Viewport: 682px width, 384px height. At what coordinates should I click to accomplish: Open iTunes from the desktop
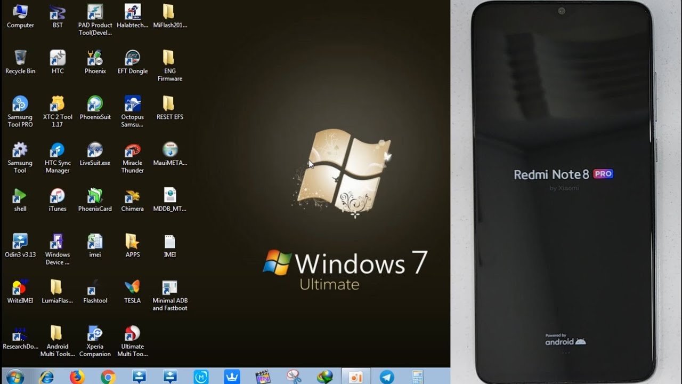58,199
